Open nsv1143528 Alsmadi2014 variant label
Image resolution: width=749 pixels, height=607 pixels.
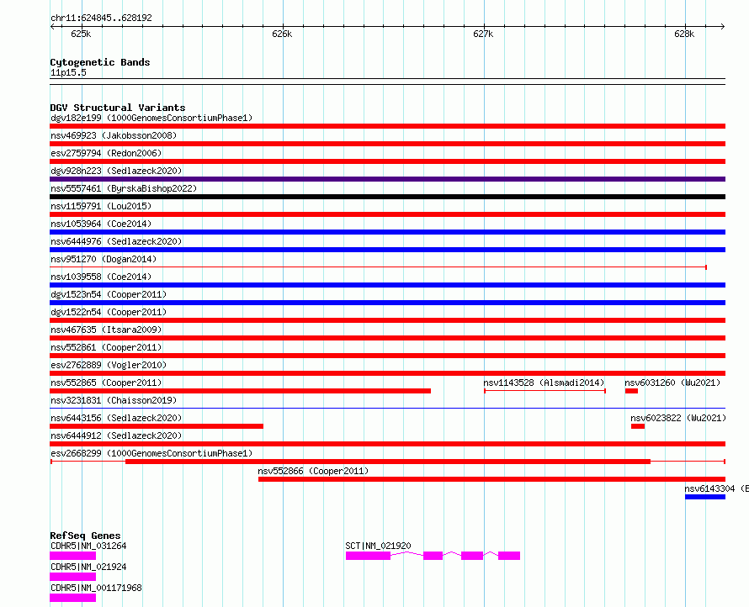[x=544, y=383]
